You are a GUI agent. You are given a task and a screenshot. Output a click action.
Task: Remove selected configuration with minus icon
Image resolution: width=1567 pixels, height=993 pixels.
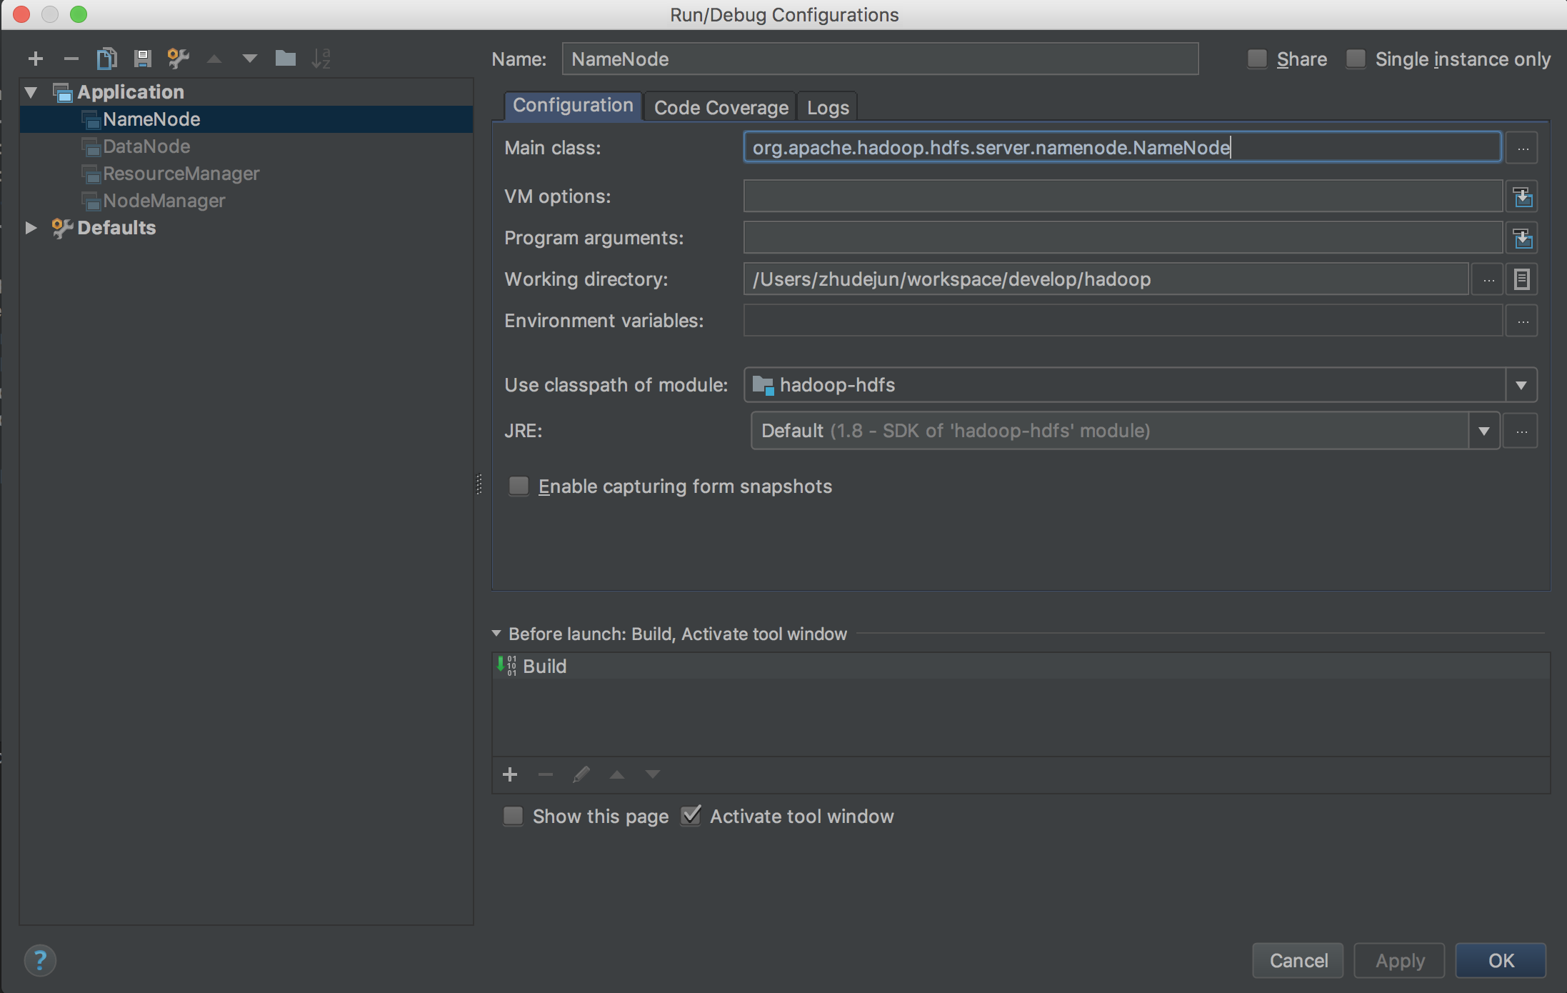point(71,59)
